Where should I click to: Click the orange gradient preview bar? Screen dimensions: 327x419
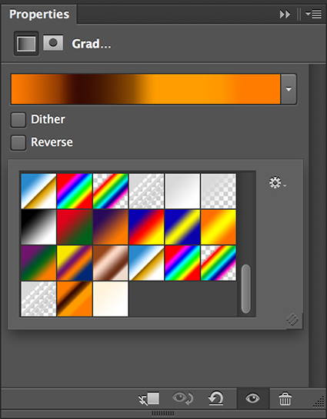click(x=145, y=89)
